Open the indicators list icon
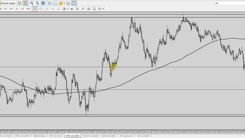The image size is (245, 138). [x=60, y=3]
